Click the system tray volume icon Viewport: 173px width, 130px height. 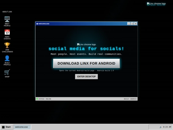click(161, 127)
